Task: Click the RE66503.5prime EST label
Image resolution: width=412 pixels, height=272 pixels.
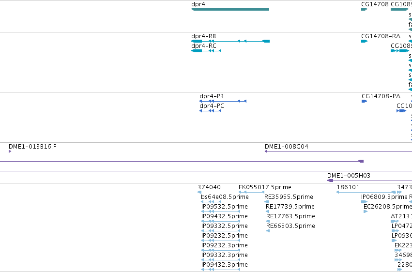Action: (290, 226)
